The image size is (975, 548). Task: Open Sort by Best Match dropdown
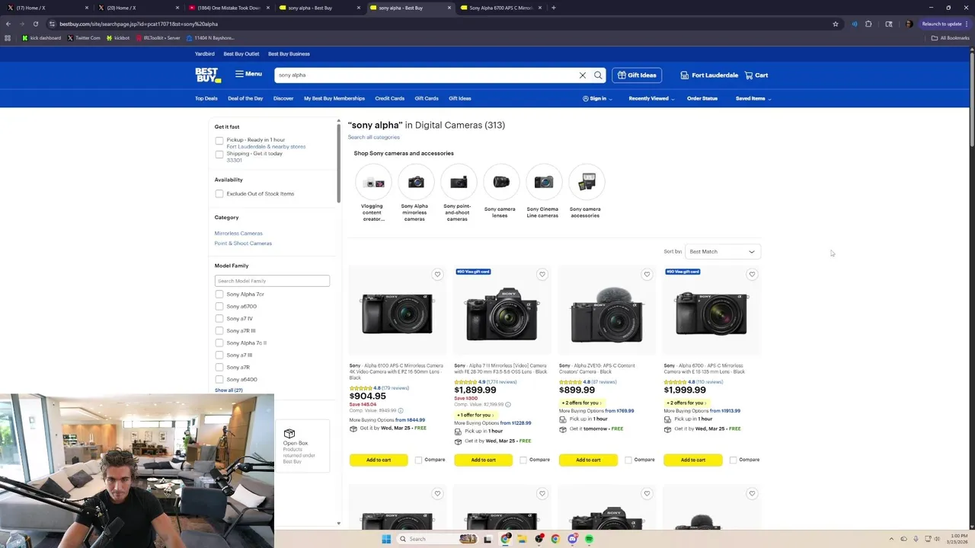pyautogui.click(x=722, y=252)
